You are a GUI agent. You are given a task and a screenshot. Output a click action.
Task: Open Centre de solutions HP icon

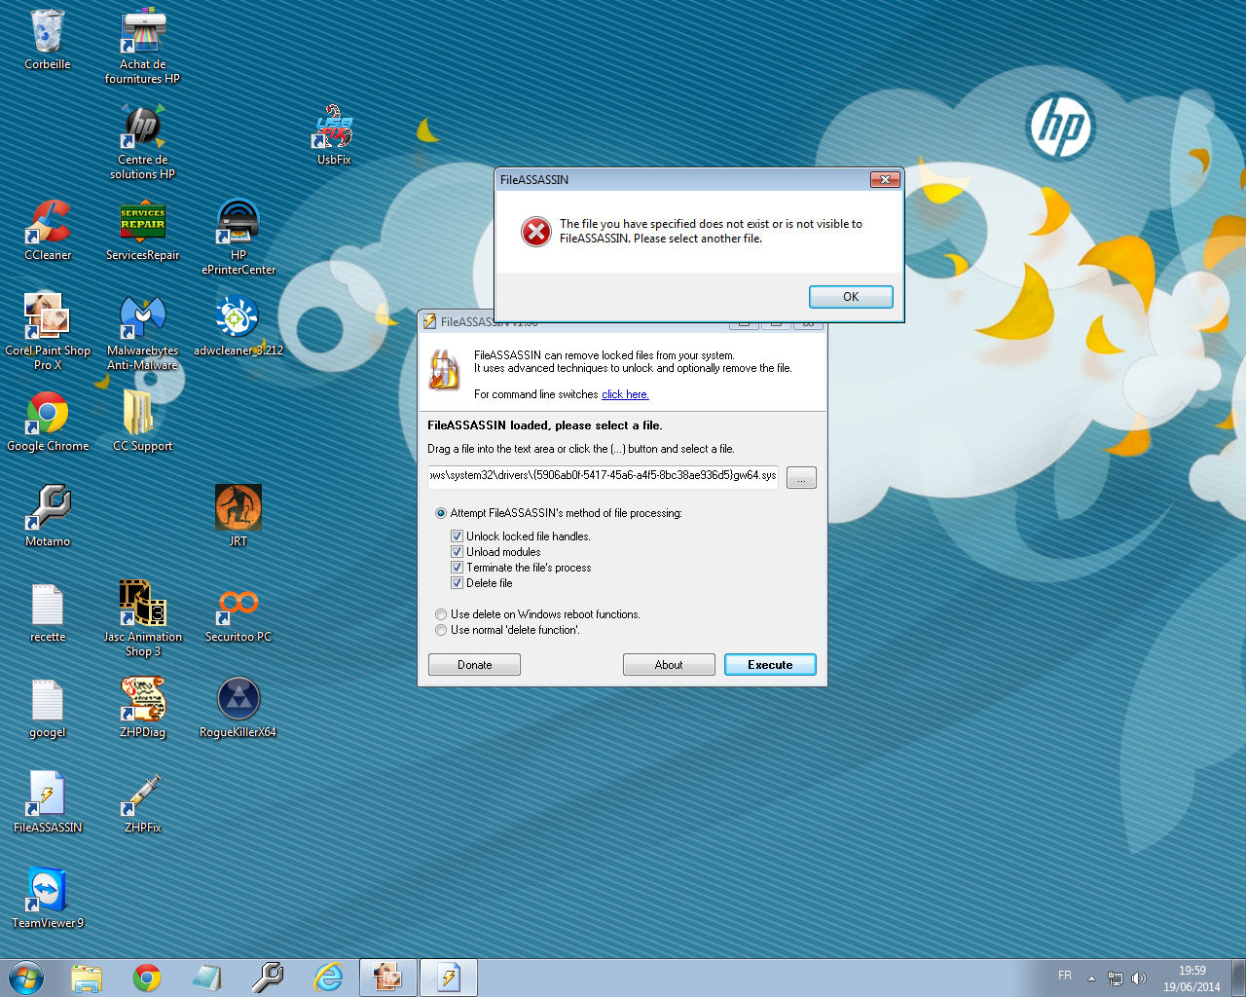point(143,142)
